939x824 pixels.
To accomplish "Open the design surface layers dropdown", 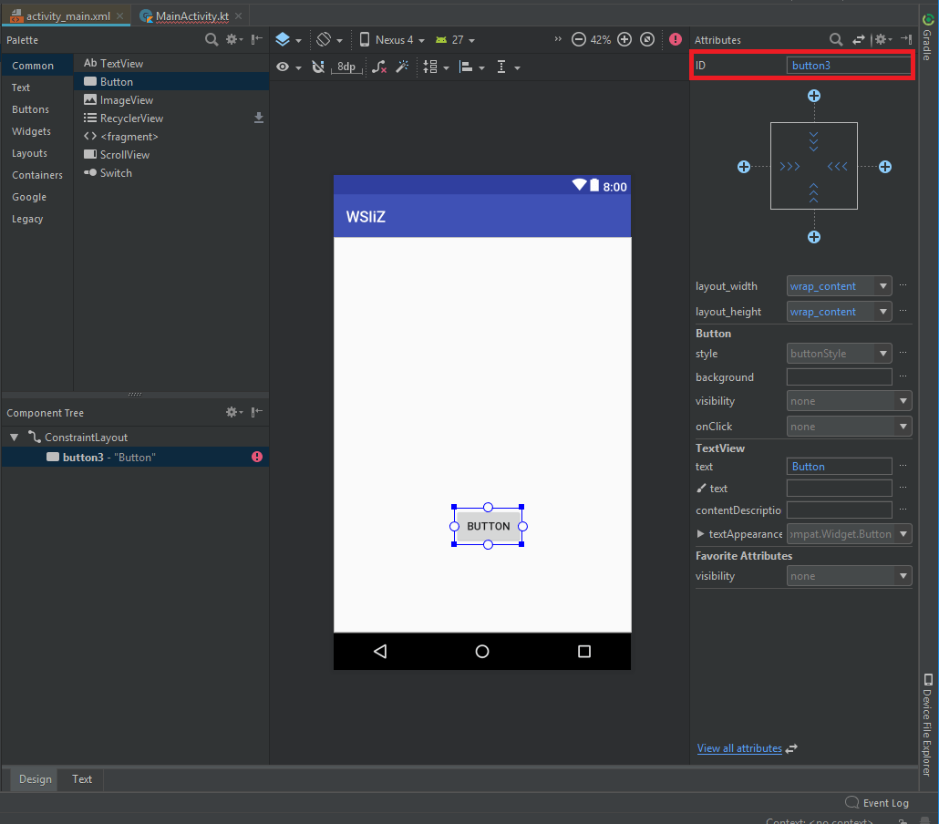I will [288, 39].
